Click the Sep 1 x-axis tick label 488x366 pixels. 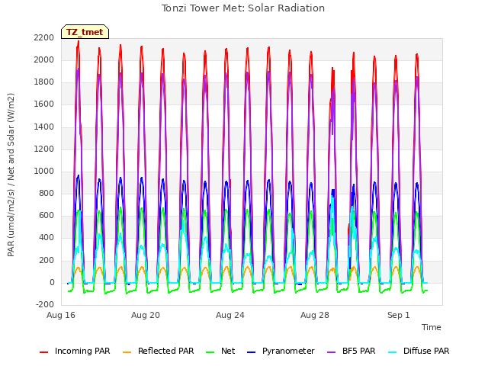[398, 315]
